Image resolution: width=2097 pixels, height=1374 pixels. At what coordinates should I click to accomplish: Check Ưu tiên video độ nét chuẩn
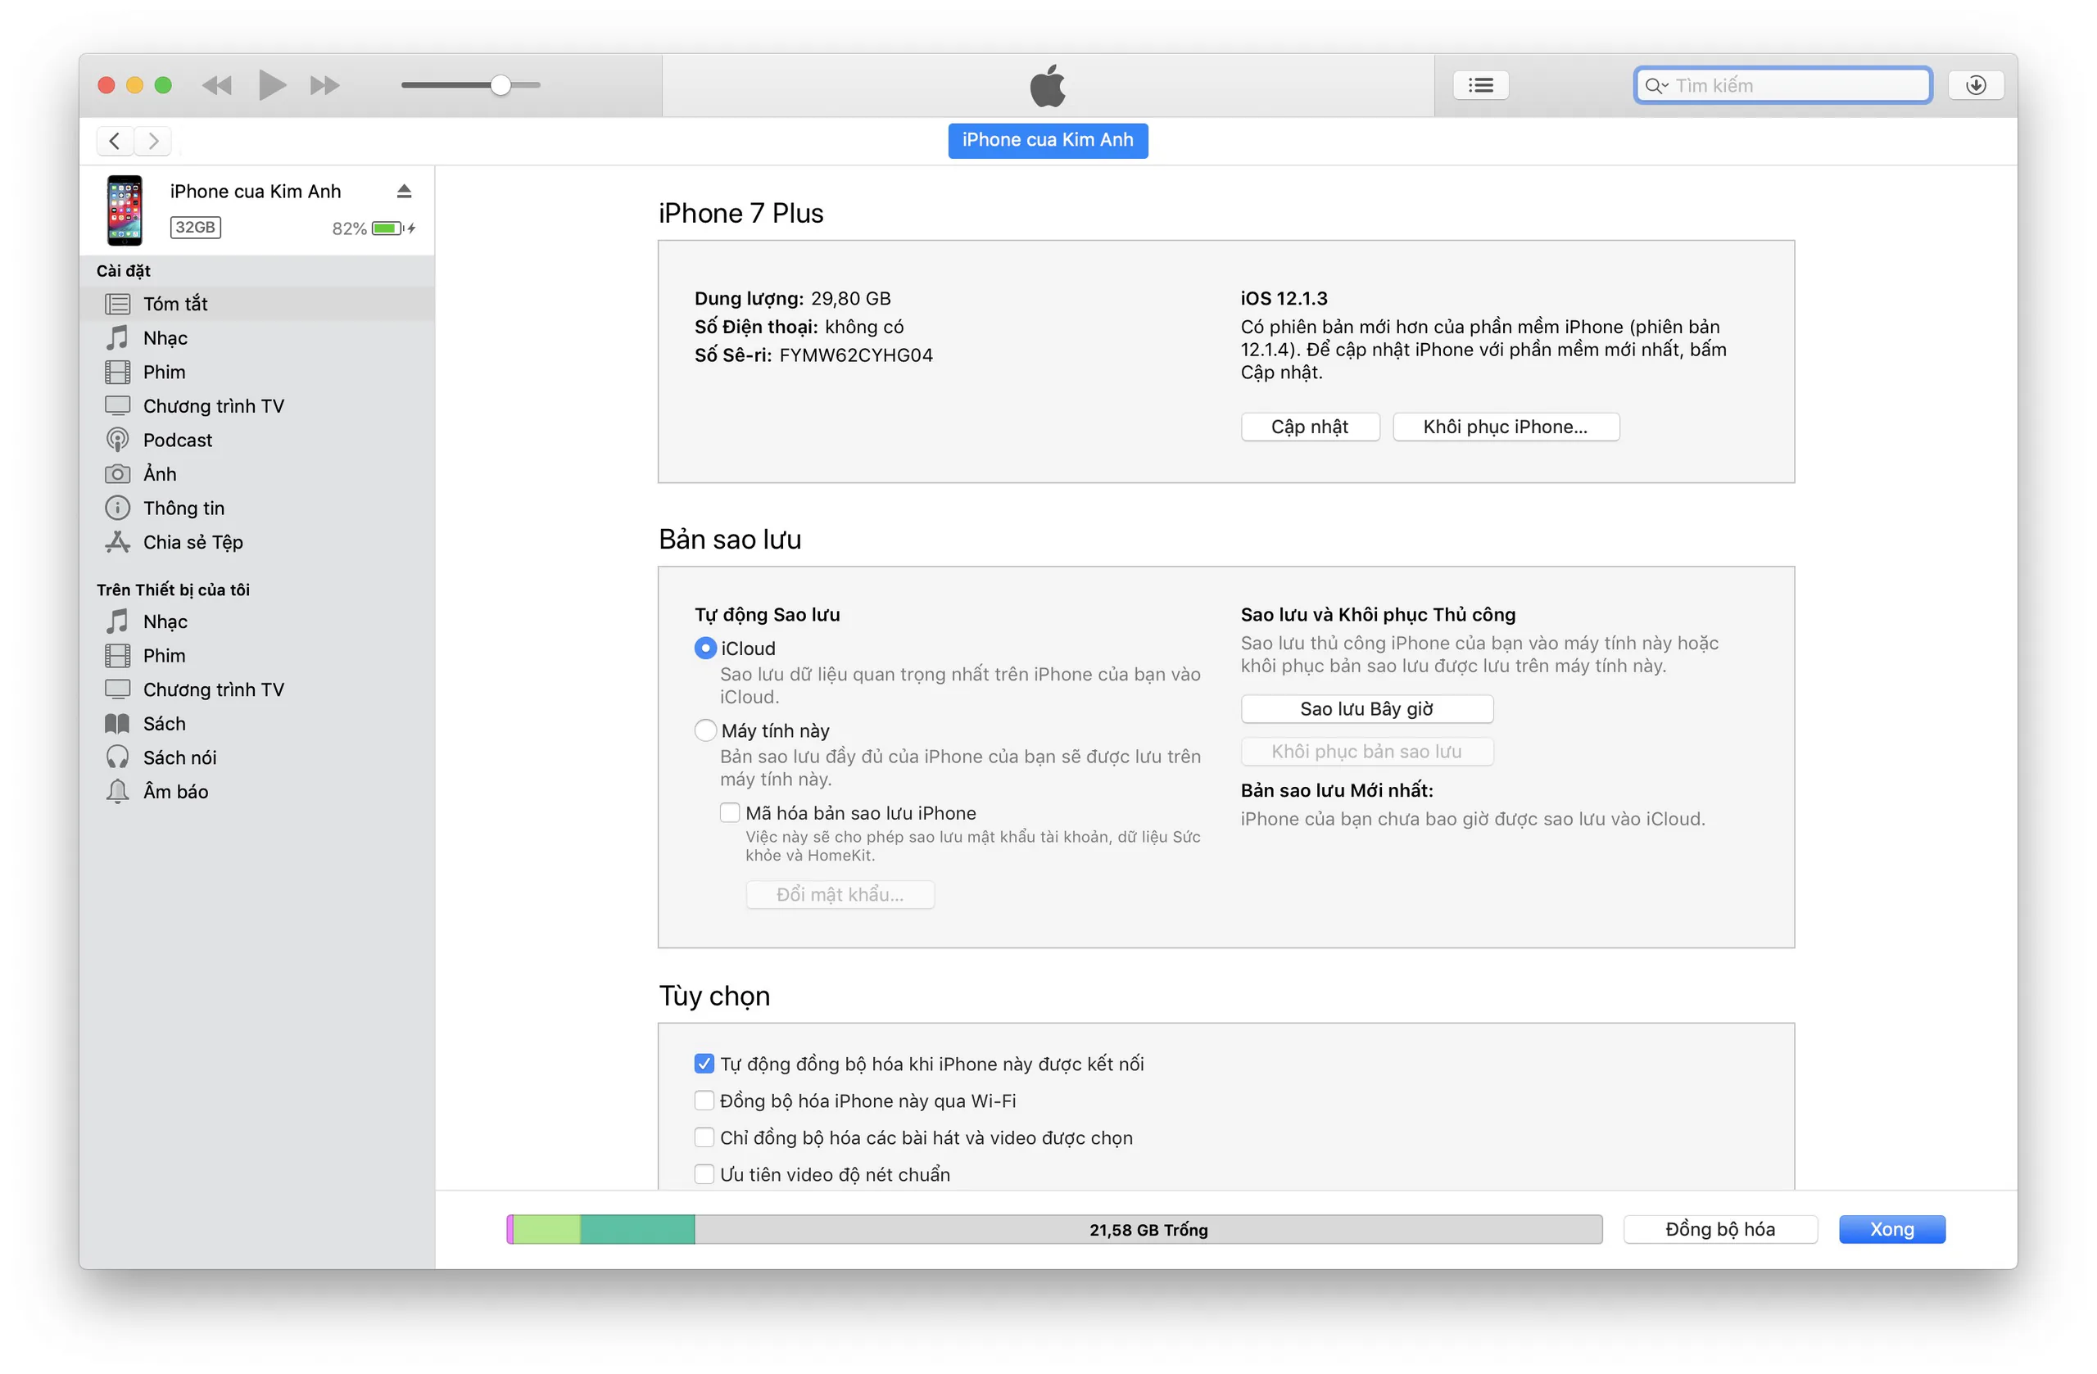704,1175
